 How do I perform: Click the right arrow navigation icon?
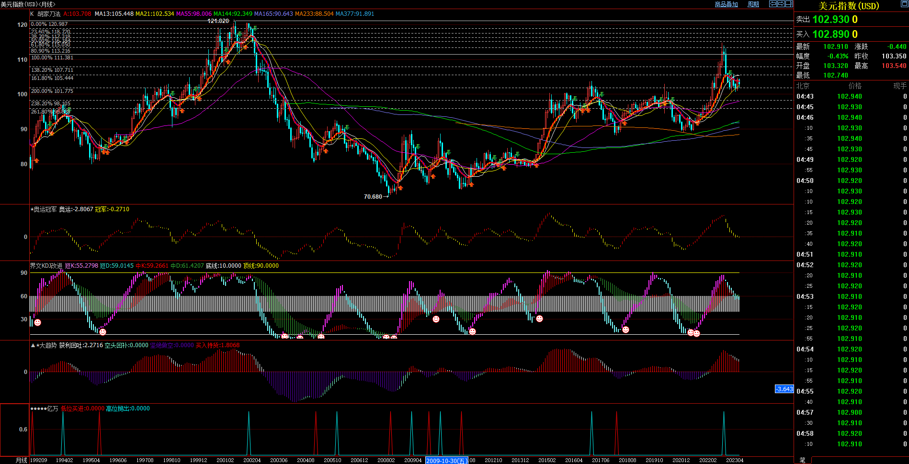click(781, 4)
